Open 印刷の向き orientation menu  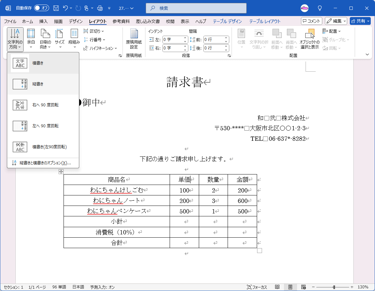[x=45, y=39]
